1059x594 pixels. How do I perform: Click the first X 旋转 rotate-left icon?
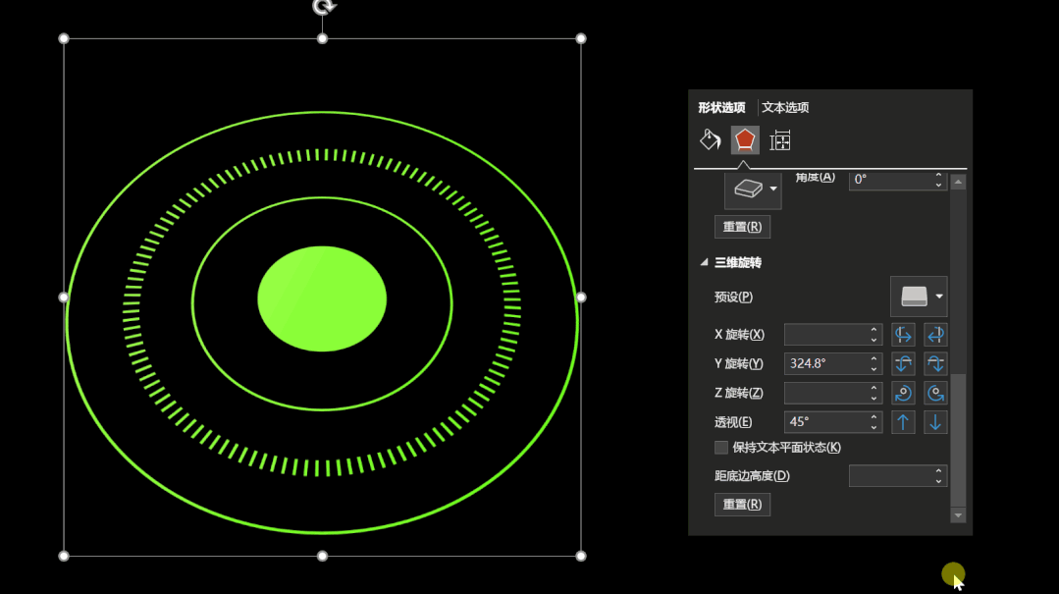(x=904, y=335)
